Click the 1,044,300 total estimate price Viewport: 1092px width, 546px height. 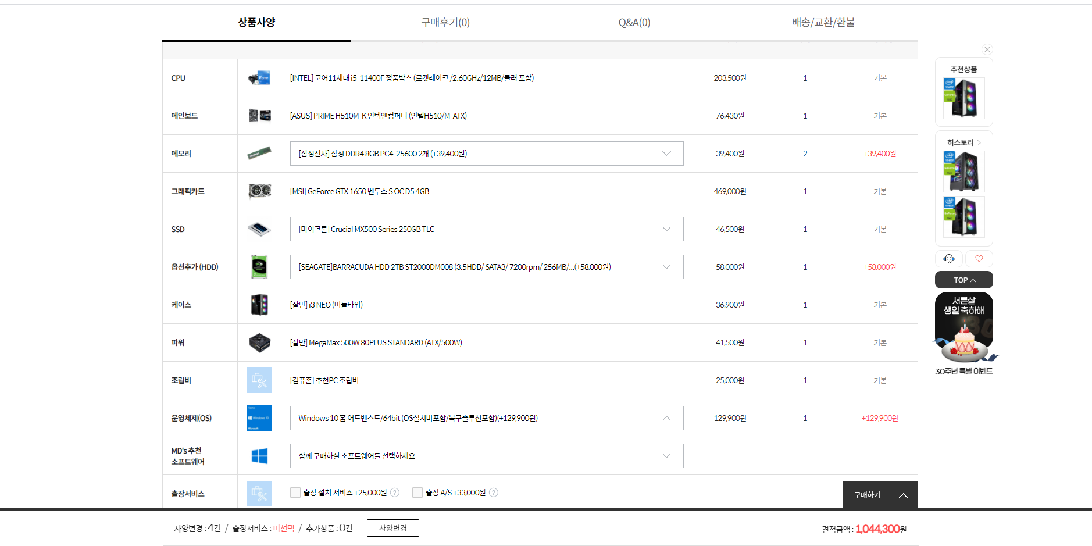[x=877, y=529]
